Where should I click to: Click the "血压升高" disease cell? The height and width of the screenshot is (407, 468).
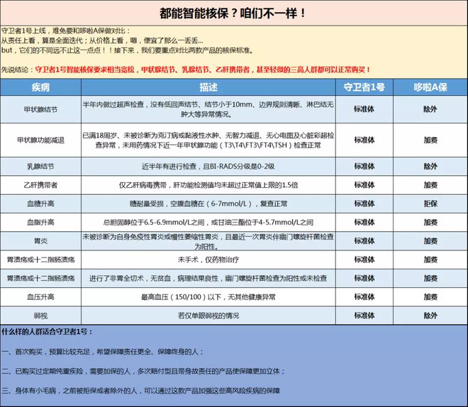click(x=40, y=297)
